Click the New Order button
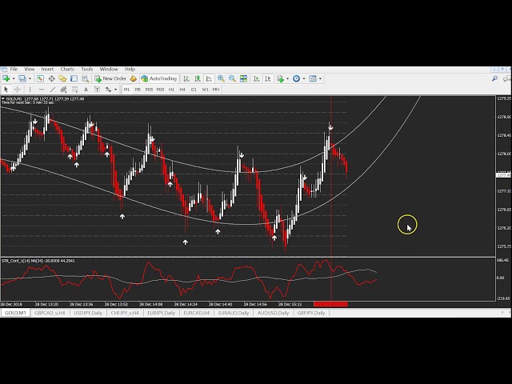Screen dimensions: 512x384 (110, 78)
